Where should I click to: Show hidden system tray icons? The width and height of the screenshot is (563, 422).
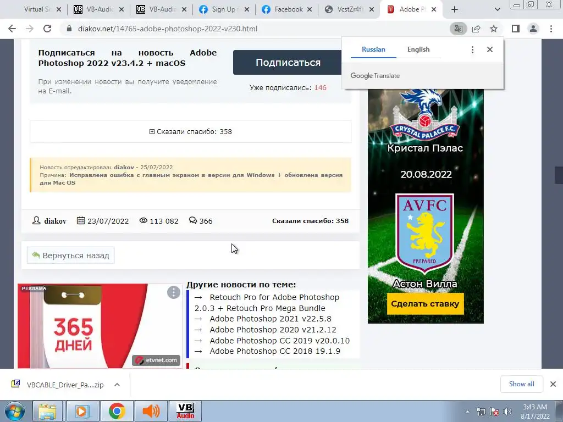467,412
